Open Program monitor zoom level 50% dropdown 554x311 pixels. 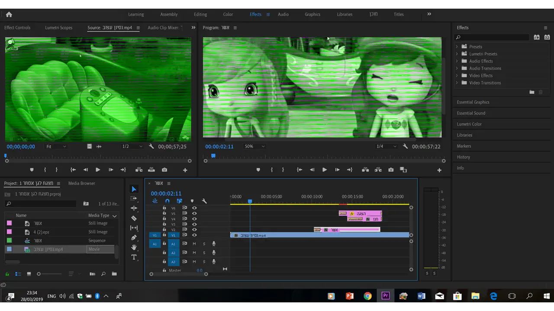point(254,146)
